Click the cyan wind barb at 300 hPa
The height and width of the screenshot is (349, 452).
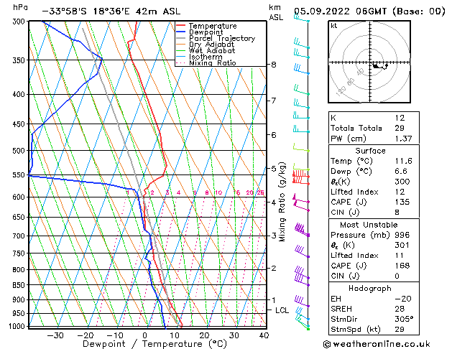[302, 17]
